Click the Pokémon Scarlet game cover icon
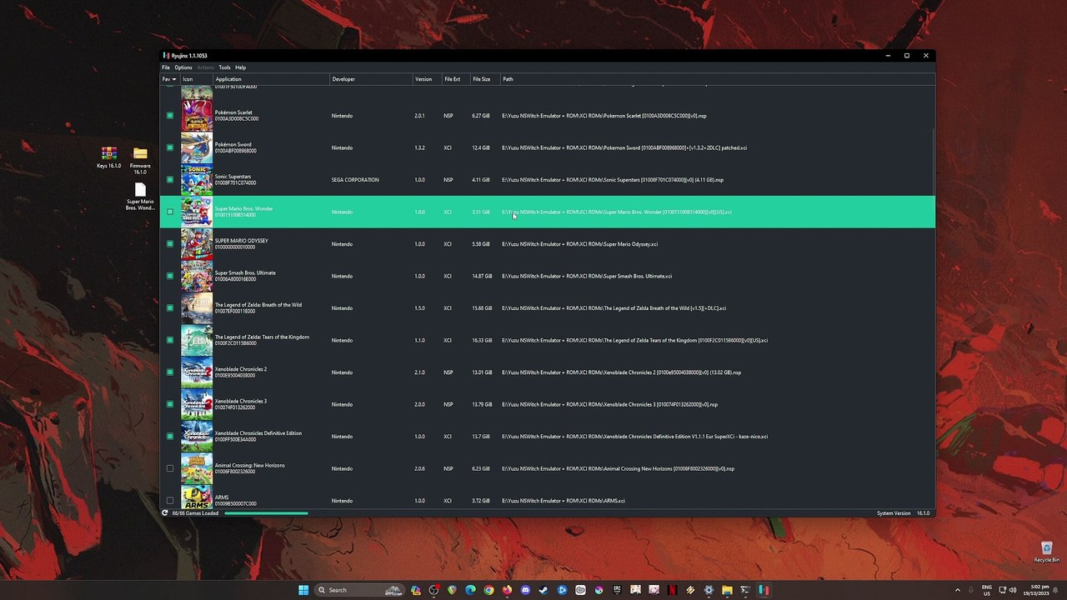1067x600 pixels. pos(197,116)
